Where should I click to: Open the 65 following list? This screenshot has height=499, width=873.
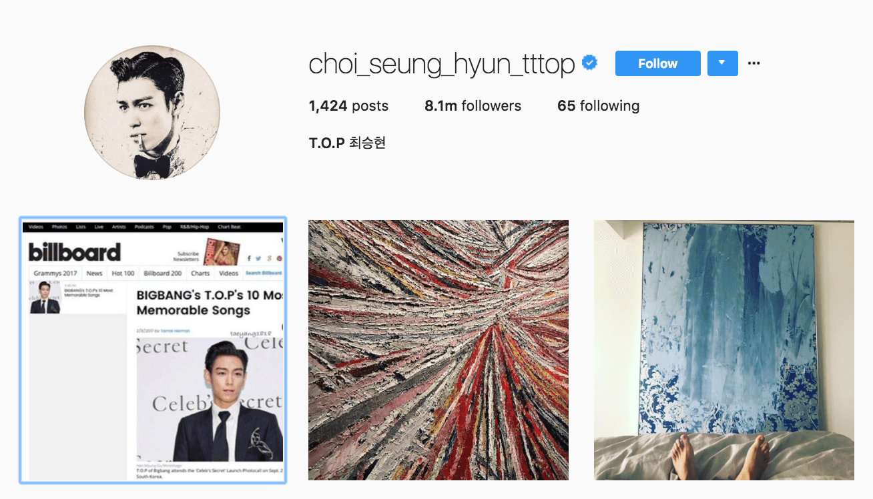tap(598, 106)
